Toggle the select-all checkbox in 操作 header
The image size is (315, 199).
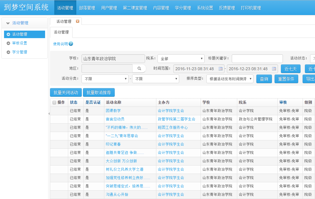[54, 103]
